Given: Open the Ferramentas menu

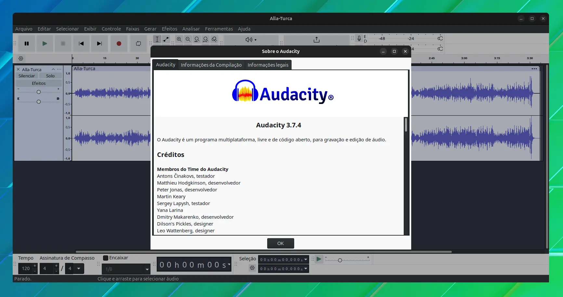Looking at the screenshot, I should point(219,29).
